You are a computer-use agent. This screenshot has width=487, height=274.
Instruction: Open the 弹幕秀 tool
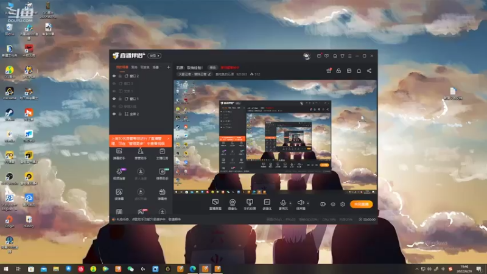pyautogui.click(x=162, y=194)
